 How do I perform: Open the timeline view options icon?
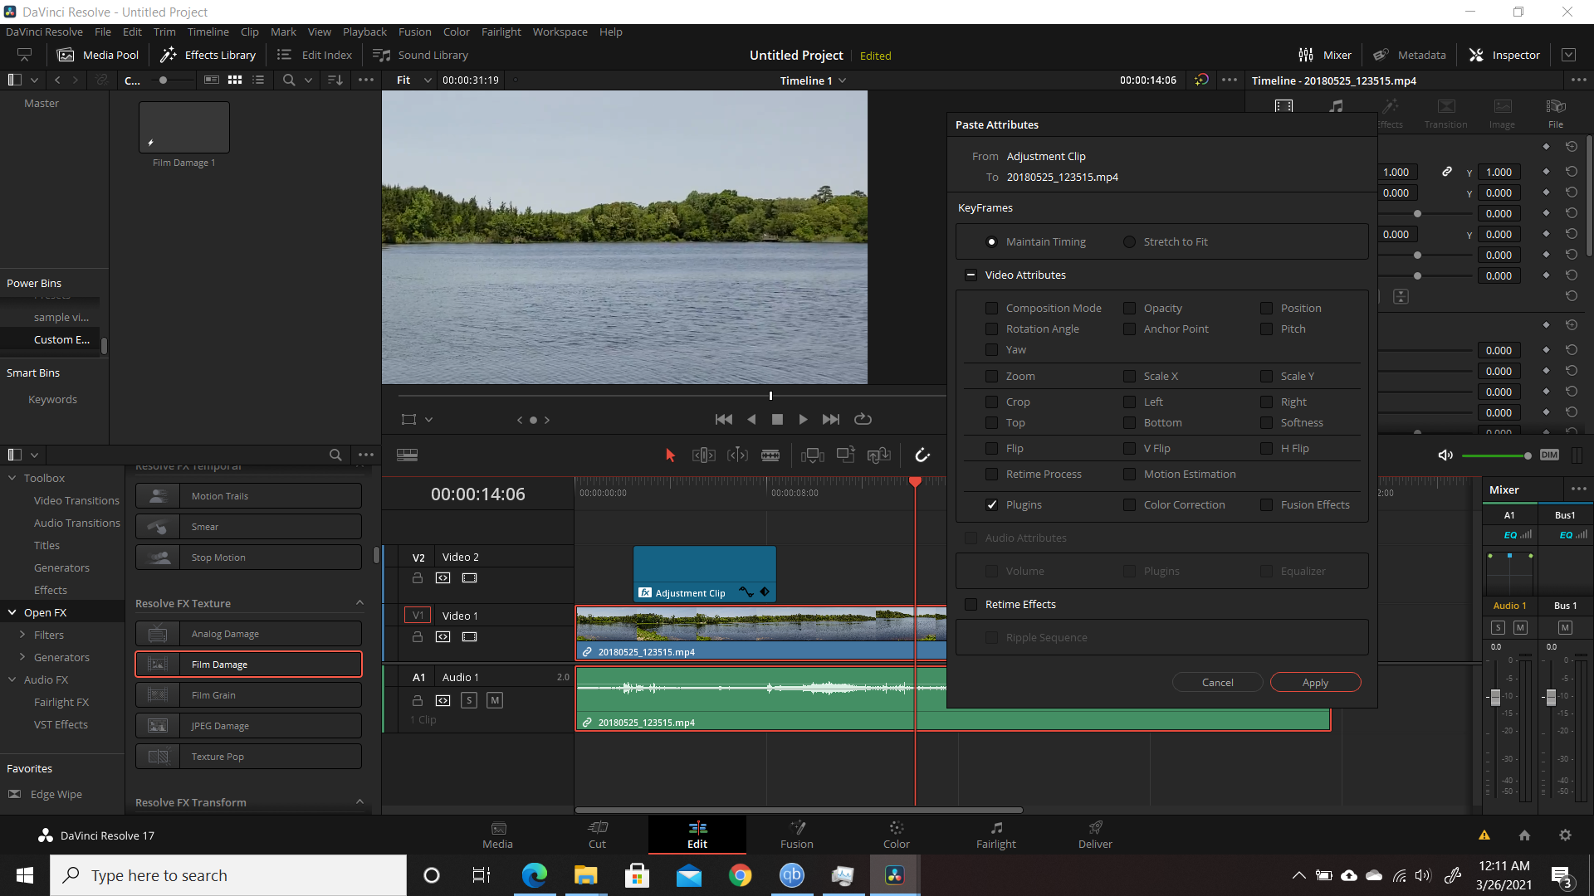pos(407,455)
